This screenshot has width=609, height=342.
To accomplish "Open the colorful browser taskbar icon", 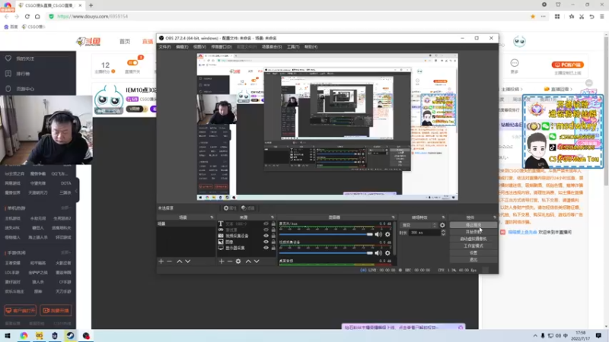I will 24,335.
